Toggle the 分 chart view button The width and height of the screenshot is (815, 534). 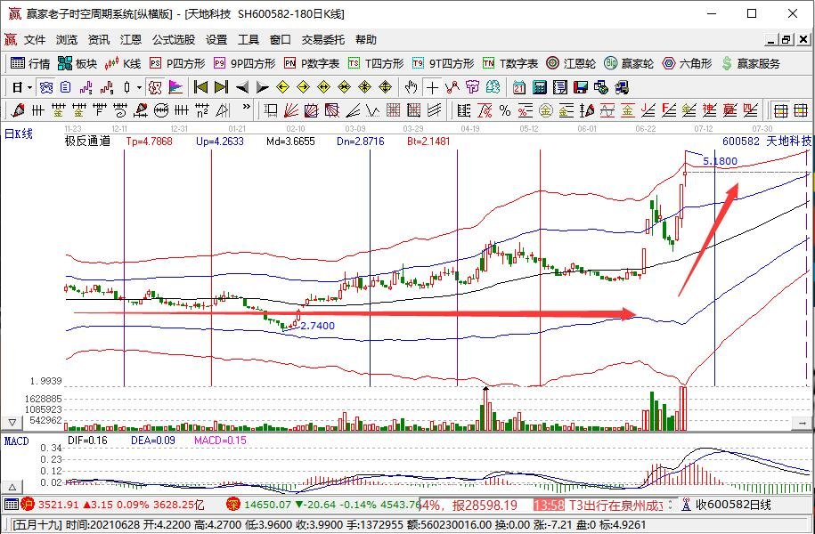tap(45, 87)
